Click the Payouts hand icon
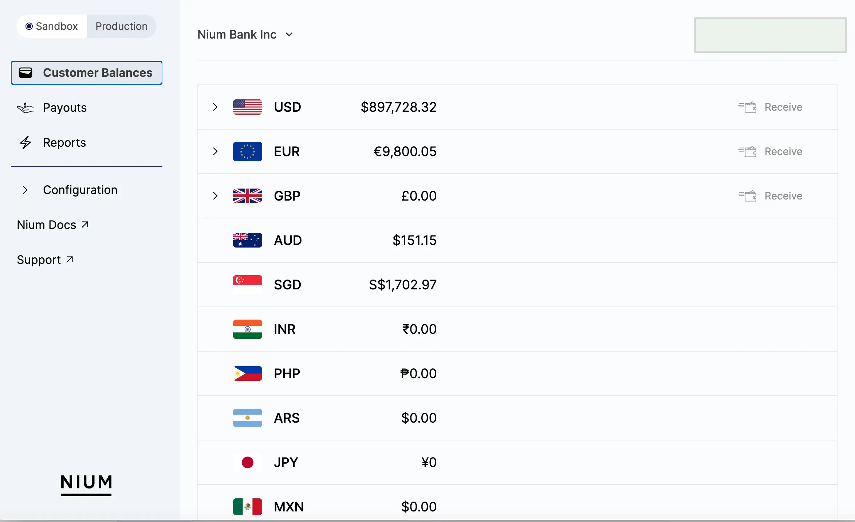Screen dimensions: 855x522 [x=25, y=108]
